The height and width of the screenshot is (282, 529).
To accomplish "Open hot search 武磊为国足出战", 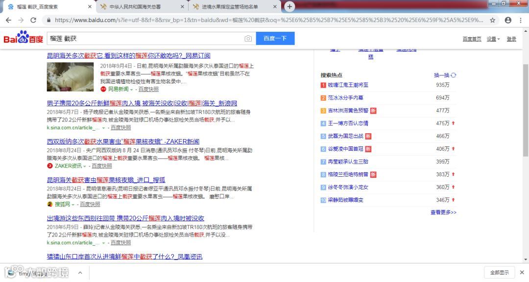I will pos(345,136).
